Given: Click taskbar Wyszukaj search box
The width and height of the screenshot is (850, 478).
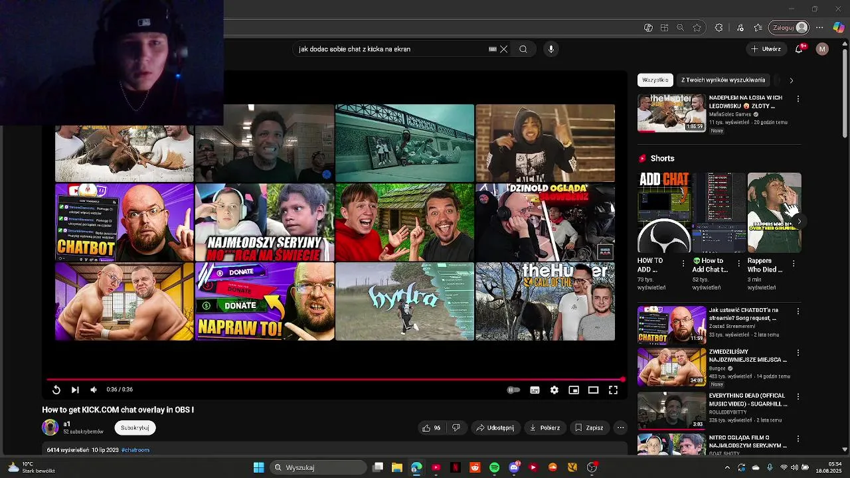Looking at the screenshot, I should pos(317,467).
